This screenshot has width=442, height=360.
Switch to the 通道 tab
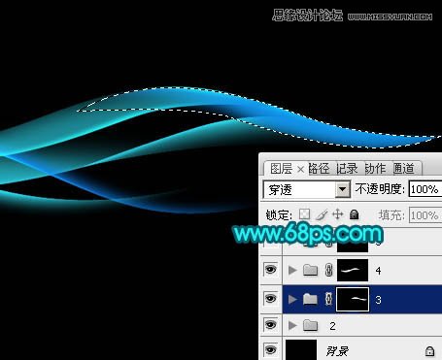click(403, 169)
